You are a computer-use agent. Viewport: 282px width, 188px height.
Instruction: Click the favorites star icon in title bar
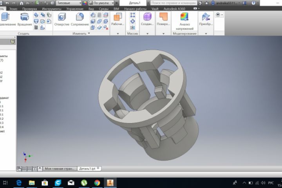[x=206, y=3]
